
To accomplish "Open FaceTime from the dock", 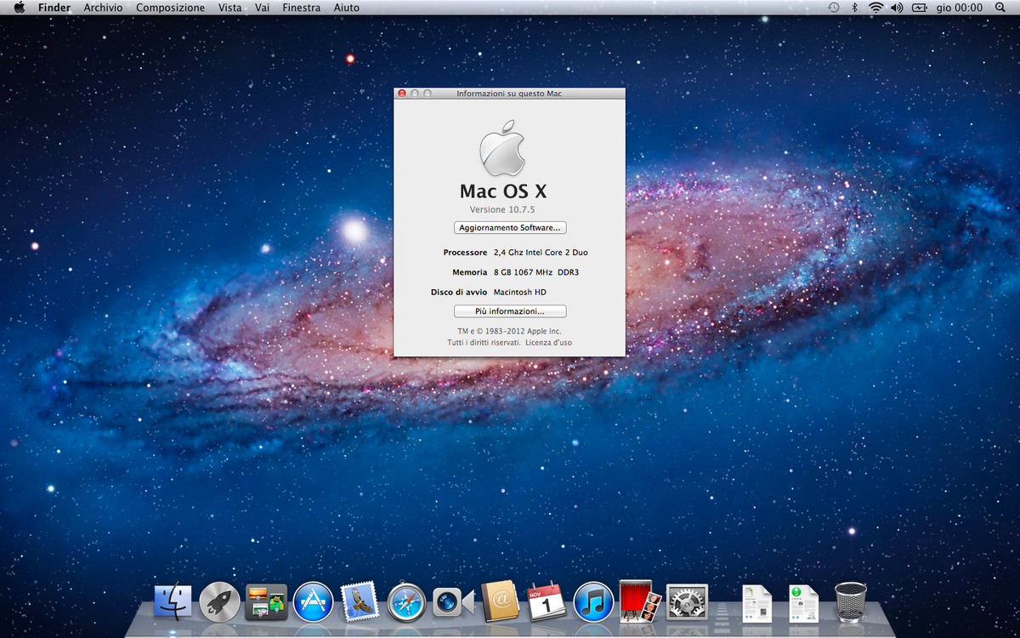I will pyautogui.click(x=453, y=602).
